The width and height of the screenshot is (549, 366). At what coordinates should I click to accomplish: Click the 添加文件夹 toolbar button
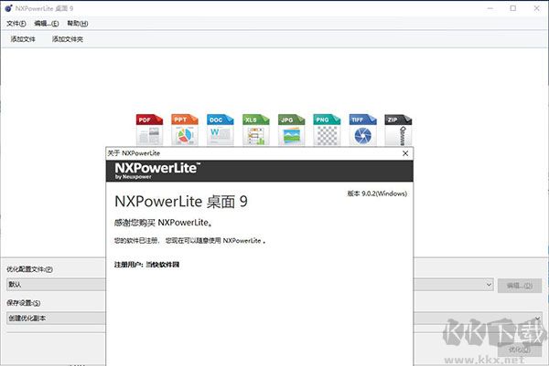coord(68,39)
